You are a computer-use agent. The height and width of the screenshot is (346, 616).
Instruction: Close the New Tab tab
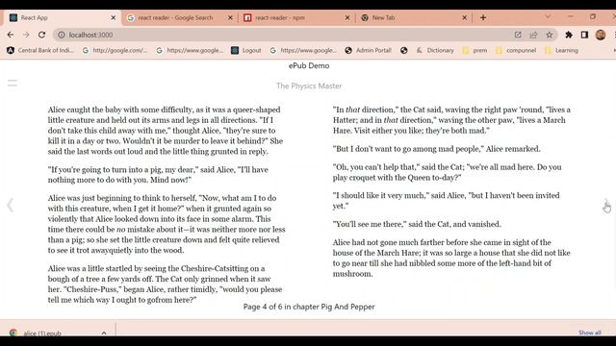pos(464,17)
